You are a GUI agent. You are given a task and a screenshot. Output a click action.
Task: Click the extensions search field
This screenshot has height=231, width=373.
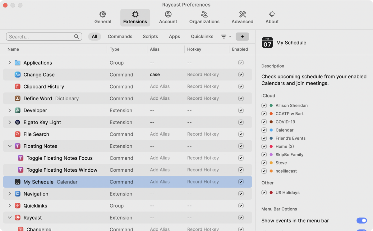pyautogui.click(x=41, y=37)
